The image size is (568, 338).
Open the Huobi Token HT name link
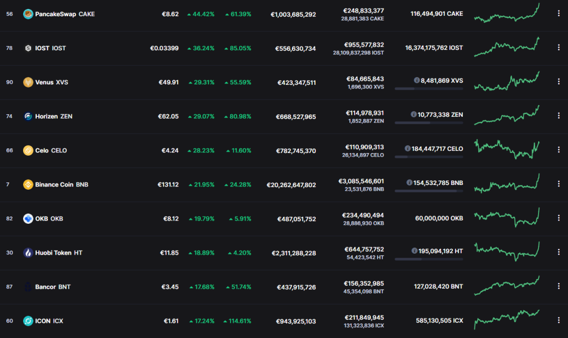59,253
